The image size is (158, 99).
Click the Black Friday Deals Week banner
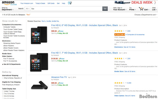tap(135, 3)
